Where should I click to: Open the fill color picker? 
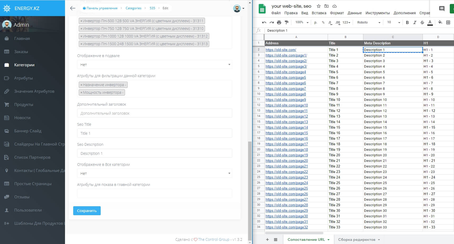[440, 22]
